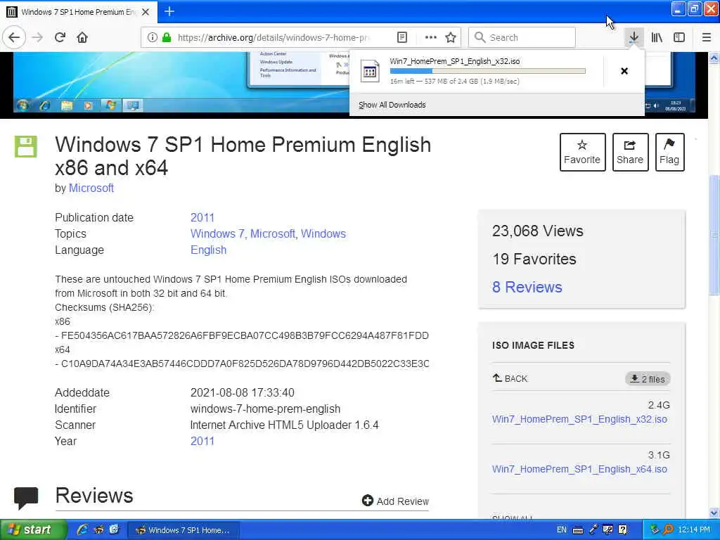720x540 pixels.
Task: Open the Microsoft topic link
Action: coord(272,233)
